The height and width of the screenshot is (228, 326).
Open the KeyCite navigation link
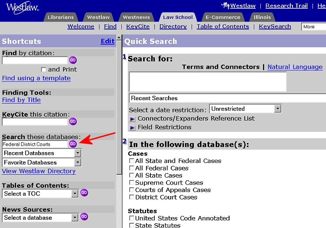tap(138, 26)
